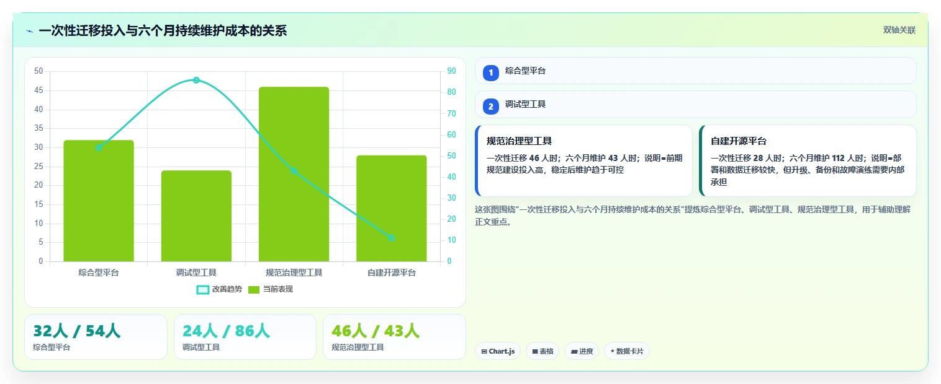Click the 双轴关联 label in header
The width and height of the screenshot is (941, 384).
click(899, 30)
